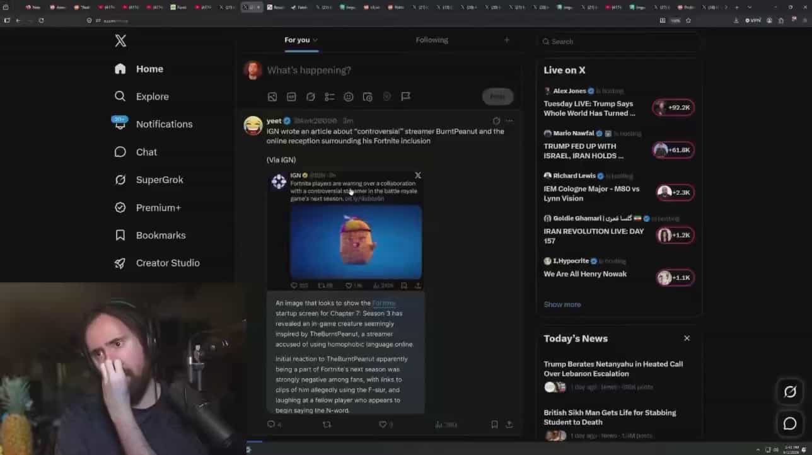
Task: Open the Fortnite peanut image in IGN post
Action: [356, 241]
